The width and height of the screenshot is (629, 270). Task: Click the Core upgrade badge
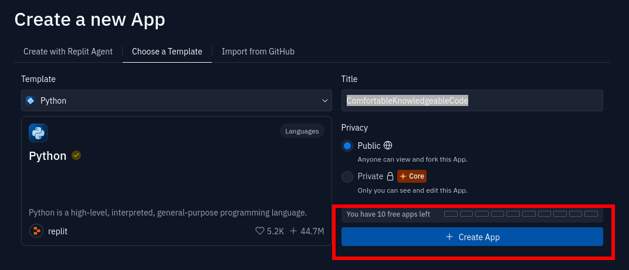coord(412,176)
